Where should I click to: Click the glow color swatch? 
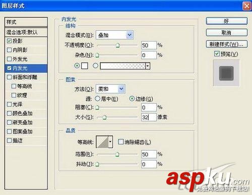point(85,66)
